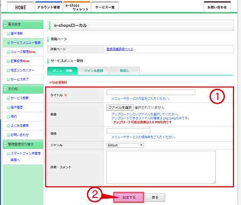Select the メニュー登録 tab
Image resolution: width=241 pixels, height=205 pixels.
(62, 71)
